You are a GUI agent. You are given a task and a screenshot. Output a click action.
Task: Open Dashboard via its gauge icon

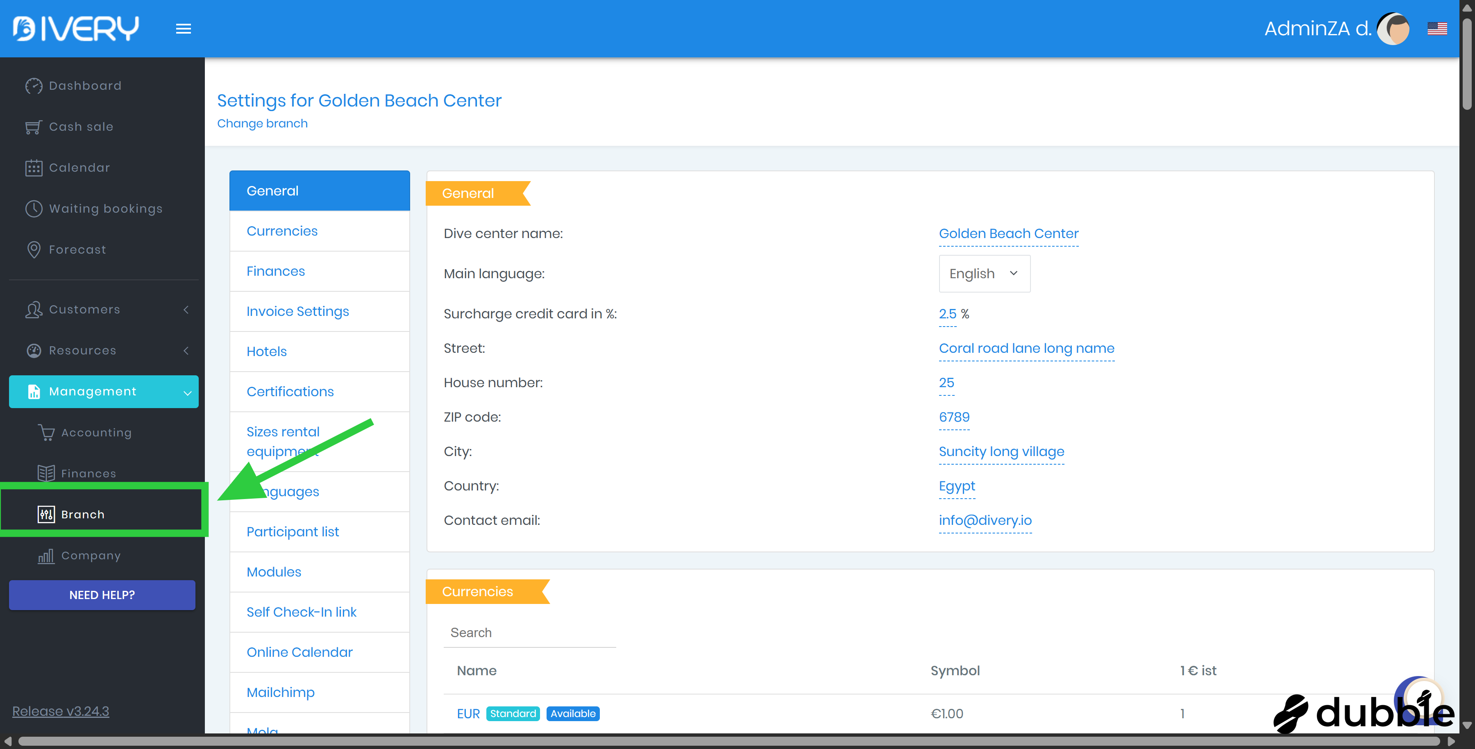pos(34,86)
